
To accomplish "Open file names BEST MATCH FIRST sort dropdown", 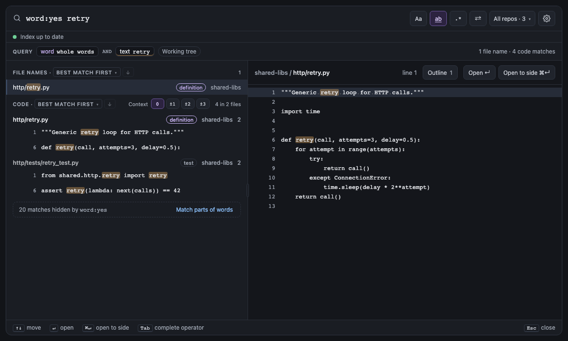I will click(87, 72).
